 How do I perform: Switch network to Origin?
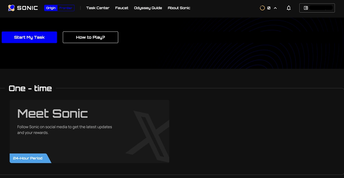(x=51, y=8)
